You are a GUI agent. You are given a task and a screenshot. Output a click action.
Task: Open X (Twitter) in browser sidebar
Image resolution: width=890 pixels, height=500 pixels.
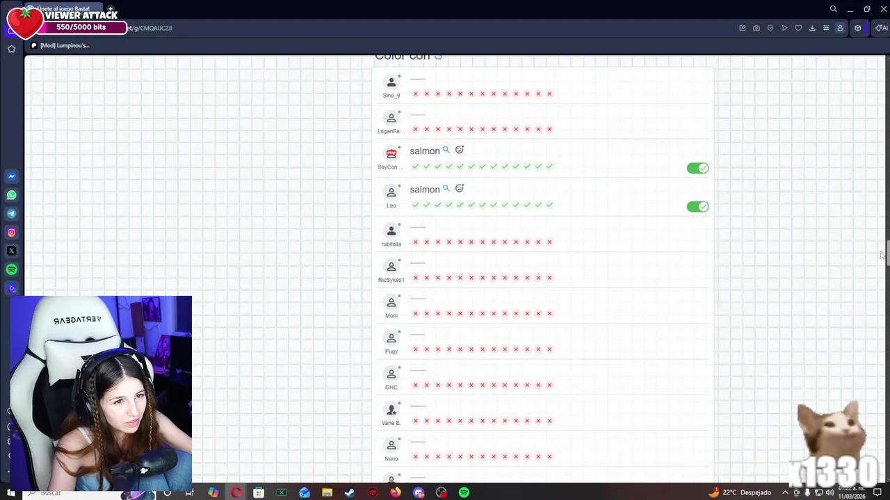[x=12, y=251]
